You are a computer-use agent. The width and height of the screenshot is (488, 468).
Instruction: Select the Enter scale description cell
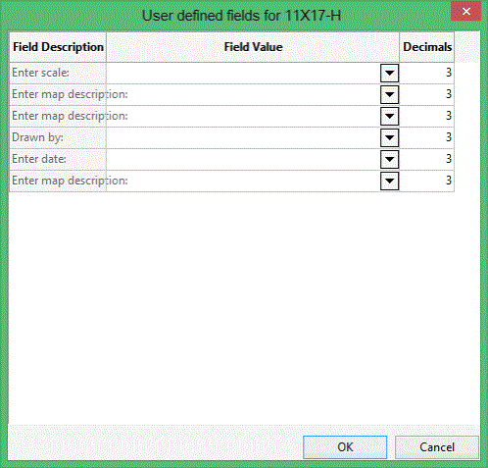58,73
